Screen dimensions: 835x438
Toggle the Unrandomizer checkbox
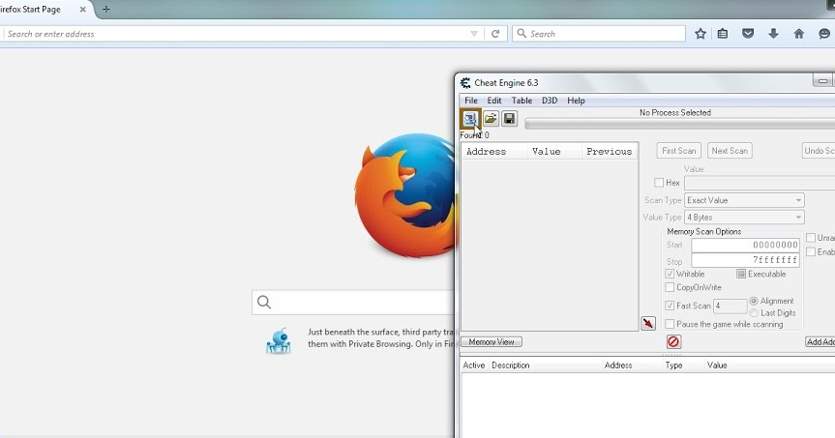[811, 237]
